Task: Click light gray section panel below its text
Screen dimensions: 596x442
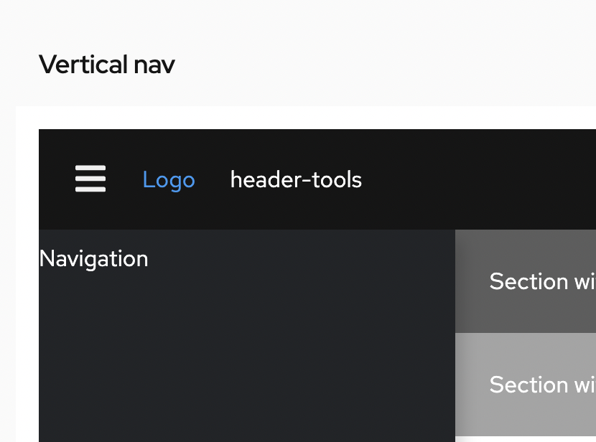Action: tap(524, 423)
